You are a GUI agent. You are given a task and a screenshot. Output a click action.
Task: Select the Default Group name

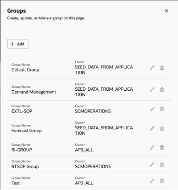[x=25, y=70]
